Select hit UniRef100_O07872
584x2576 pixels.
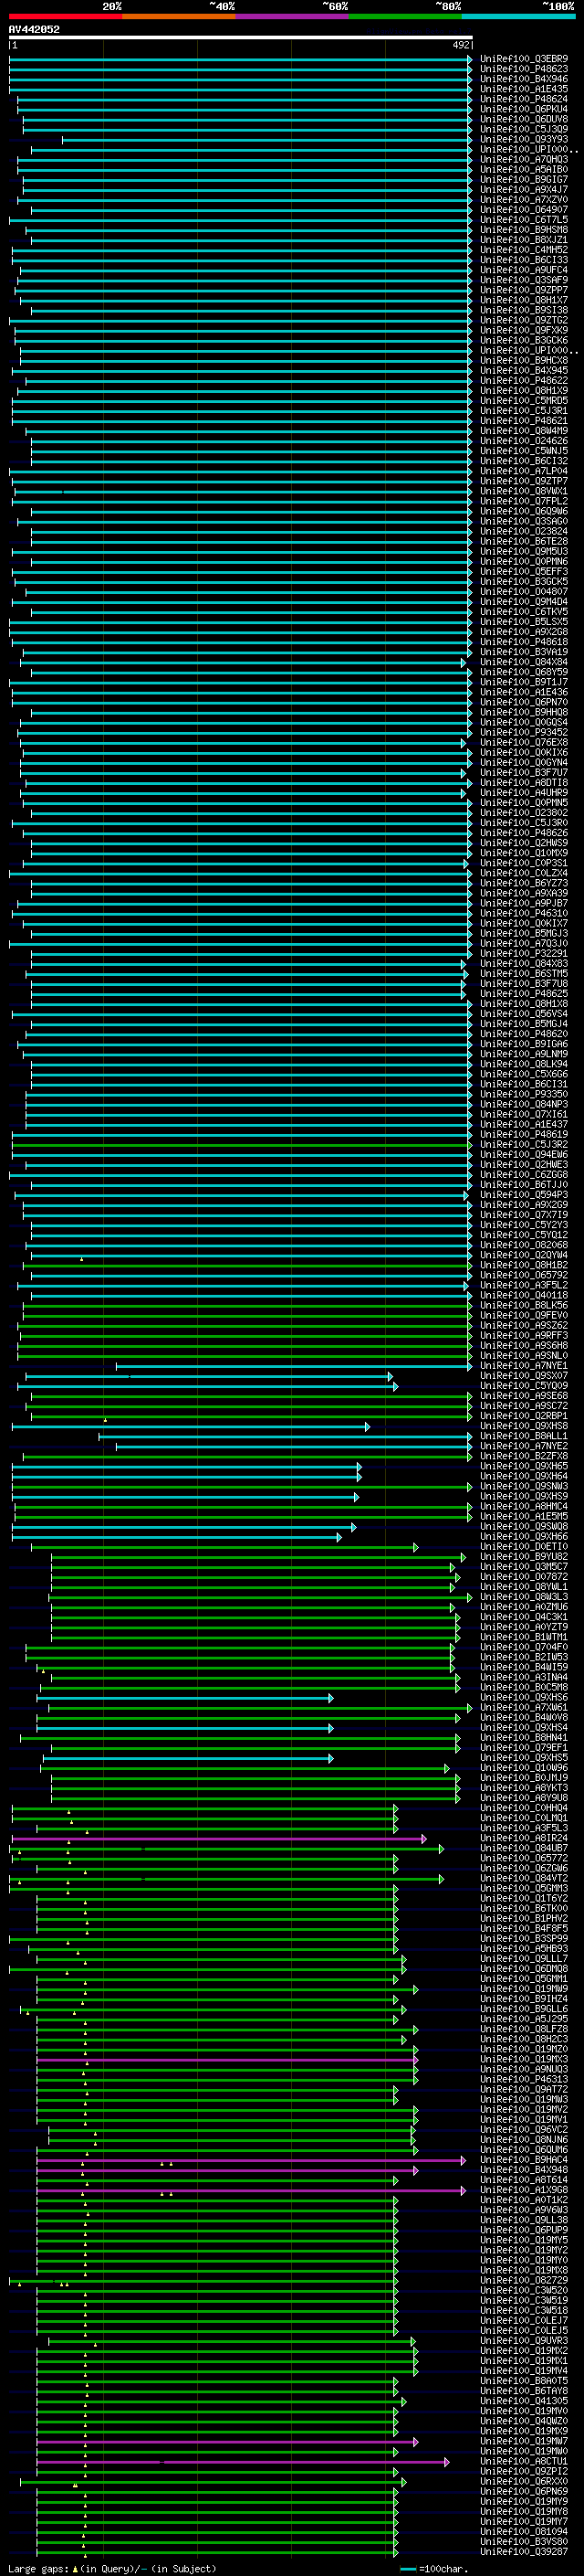click(x=524, y=1578)
